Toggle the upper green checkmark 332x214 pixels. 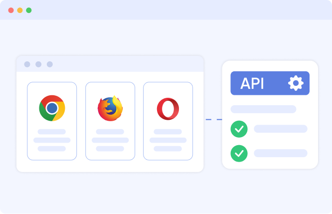click(x=239, y=129)
